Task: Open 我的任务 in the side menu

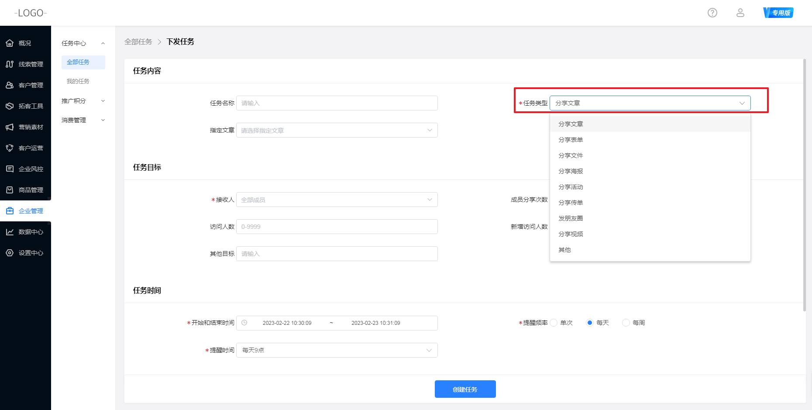Action: pos(78,81)
